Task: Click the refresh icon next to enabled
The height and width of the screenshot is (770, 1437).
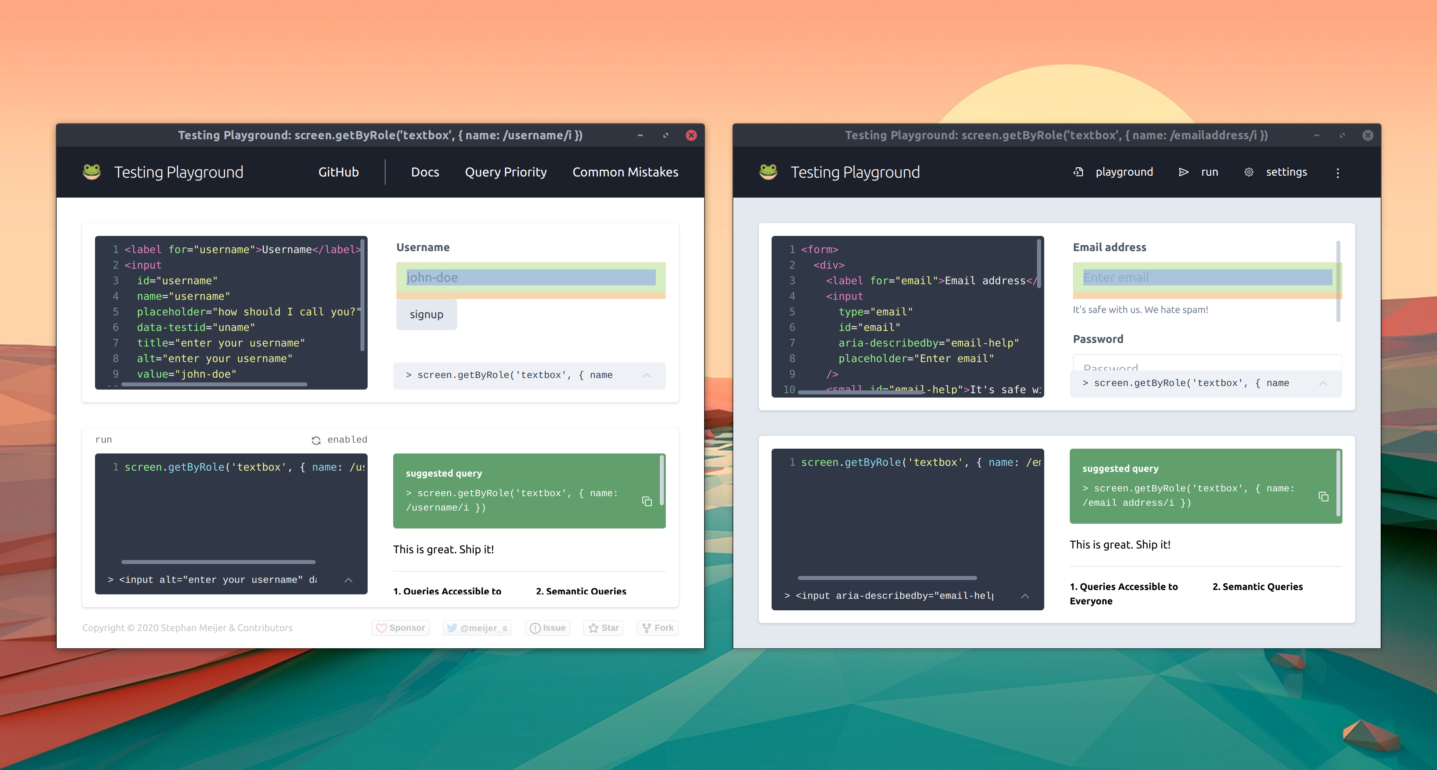Action: tap(316, 440)
